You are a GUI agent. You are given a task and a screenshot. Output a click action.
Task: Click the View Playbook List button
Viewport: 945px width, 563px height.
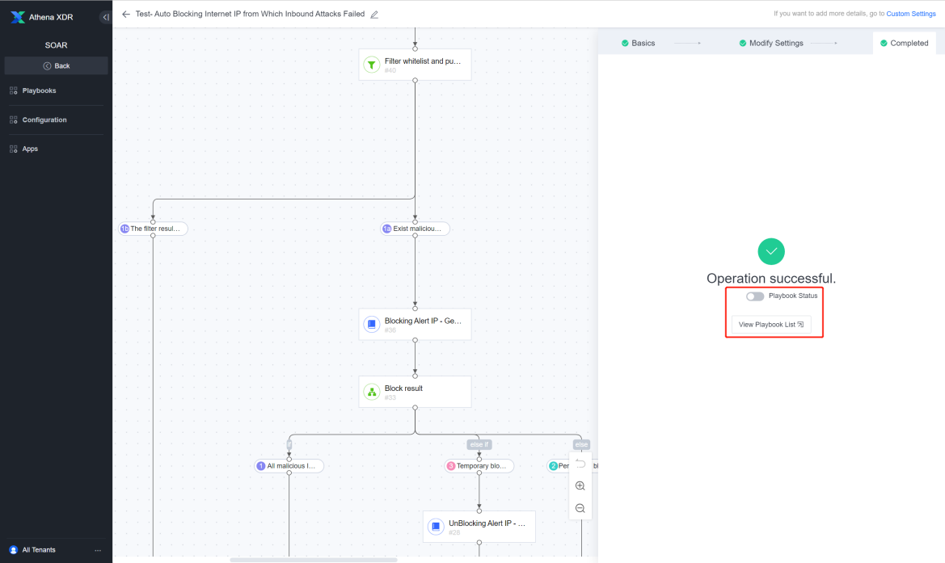click(771, 325)
